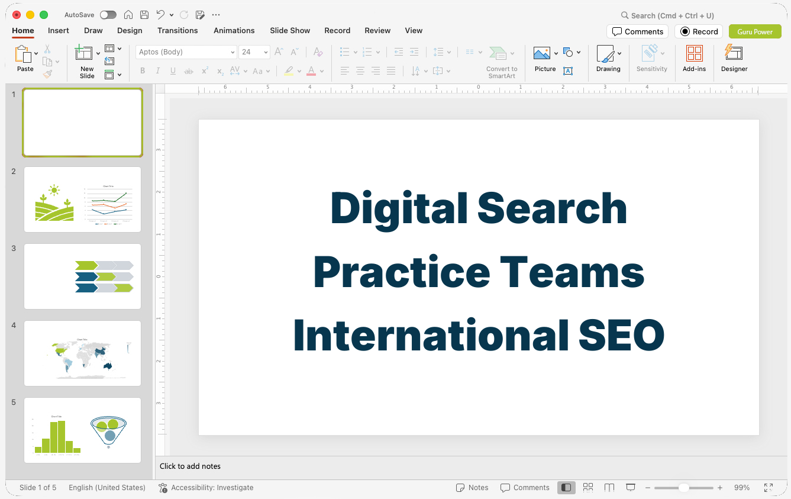The image size is (791, 499).
Task: Click the Accessibility: Investigate status icon
Action: point(163,488)
